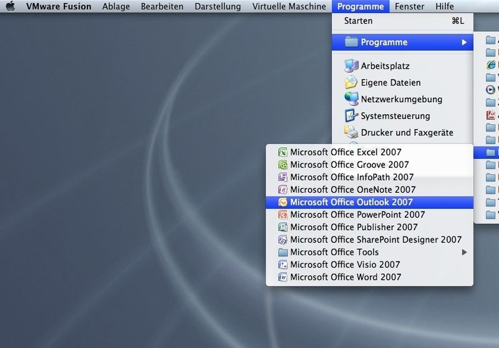Screen dimensions: 499x348
Task: Launch Microsoft Office OneNote 2007
Action: [x=369, y=190]
